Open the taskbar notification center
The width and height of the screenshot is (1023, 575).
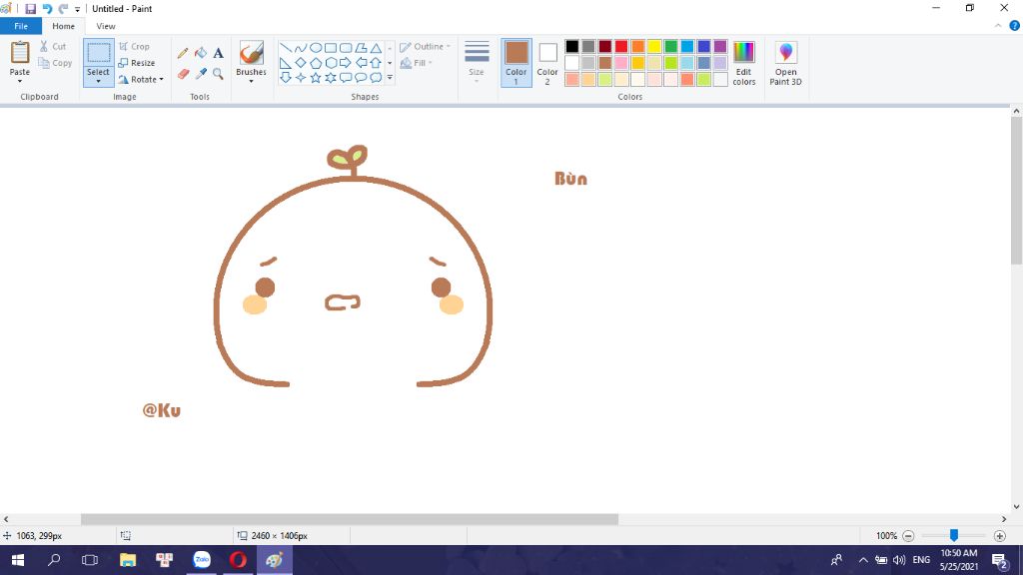click(x=1000, y=560)
